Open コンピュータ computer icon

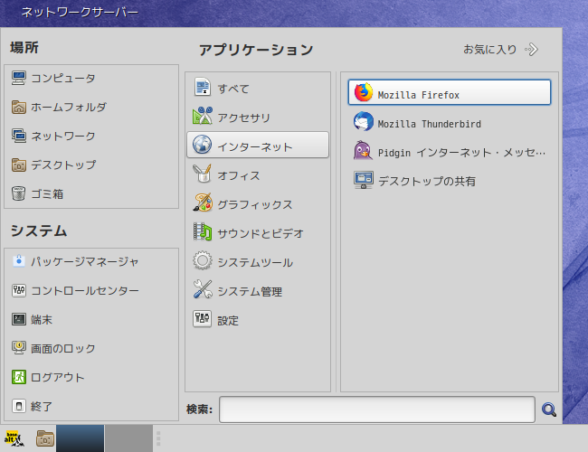tap(19, 78)
